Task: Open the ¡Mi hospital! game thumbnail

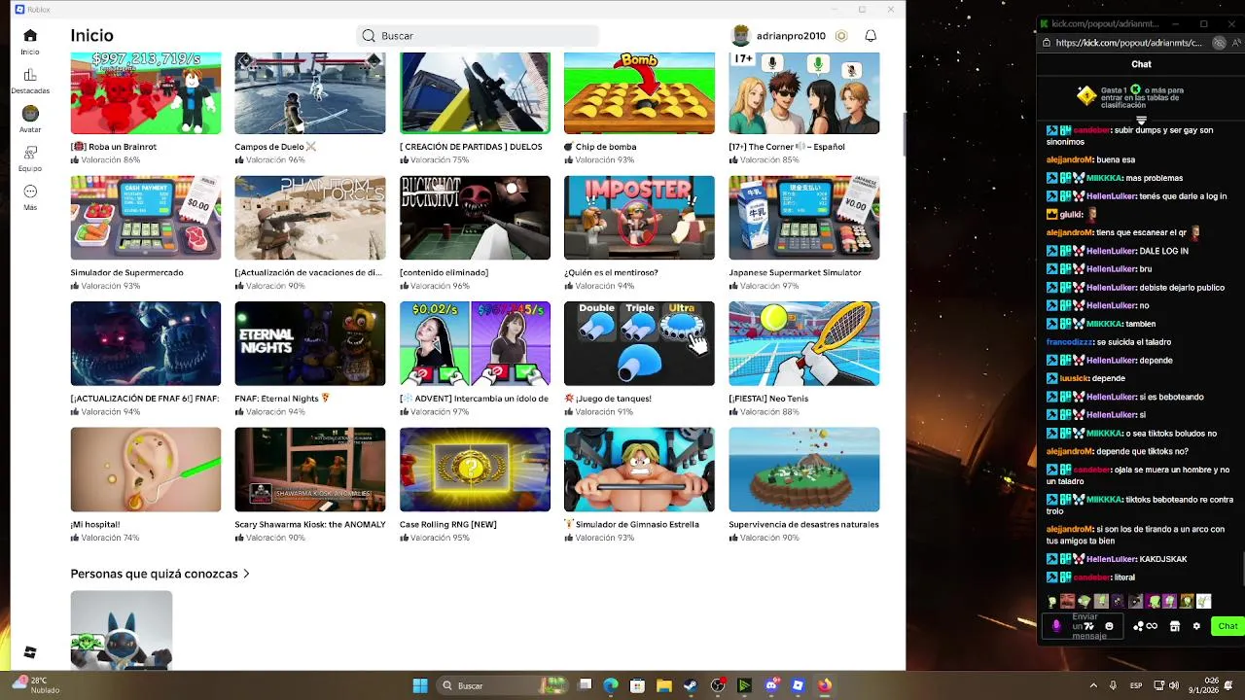Action: [146, 470]
